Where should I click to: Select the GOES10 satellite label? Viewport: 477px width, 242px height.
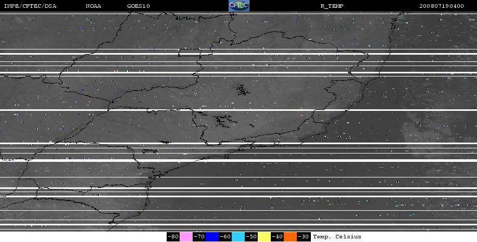tap(139, 6)
